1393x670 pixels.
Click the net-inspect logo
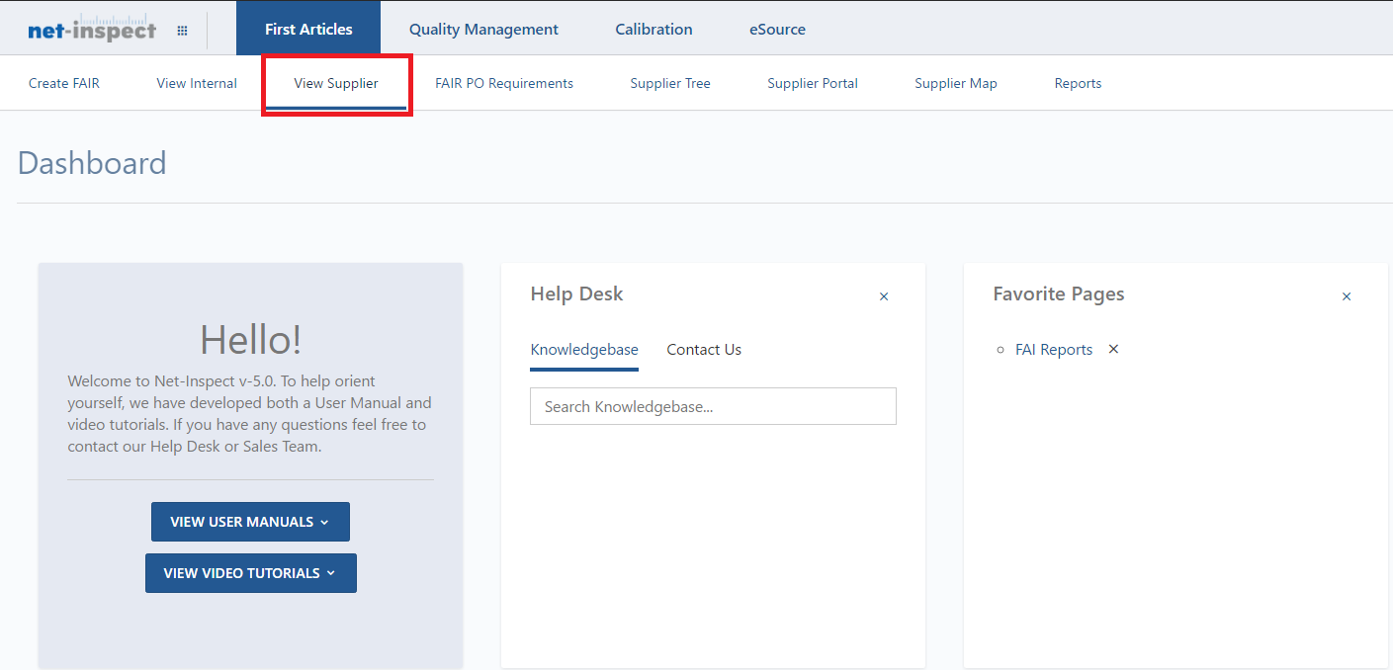pyautogui.click(x=92, y=29)
